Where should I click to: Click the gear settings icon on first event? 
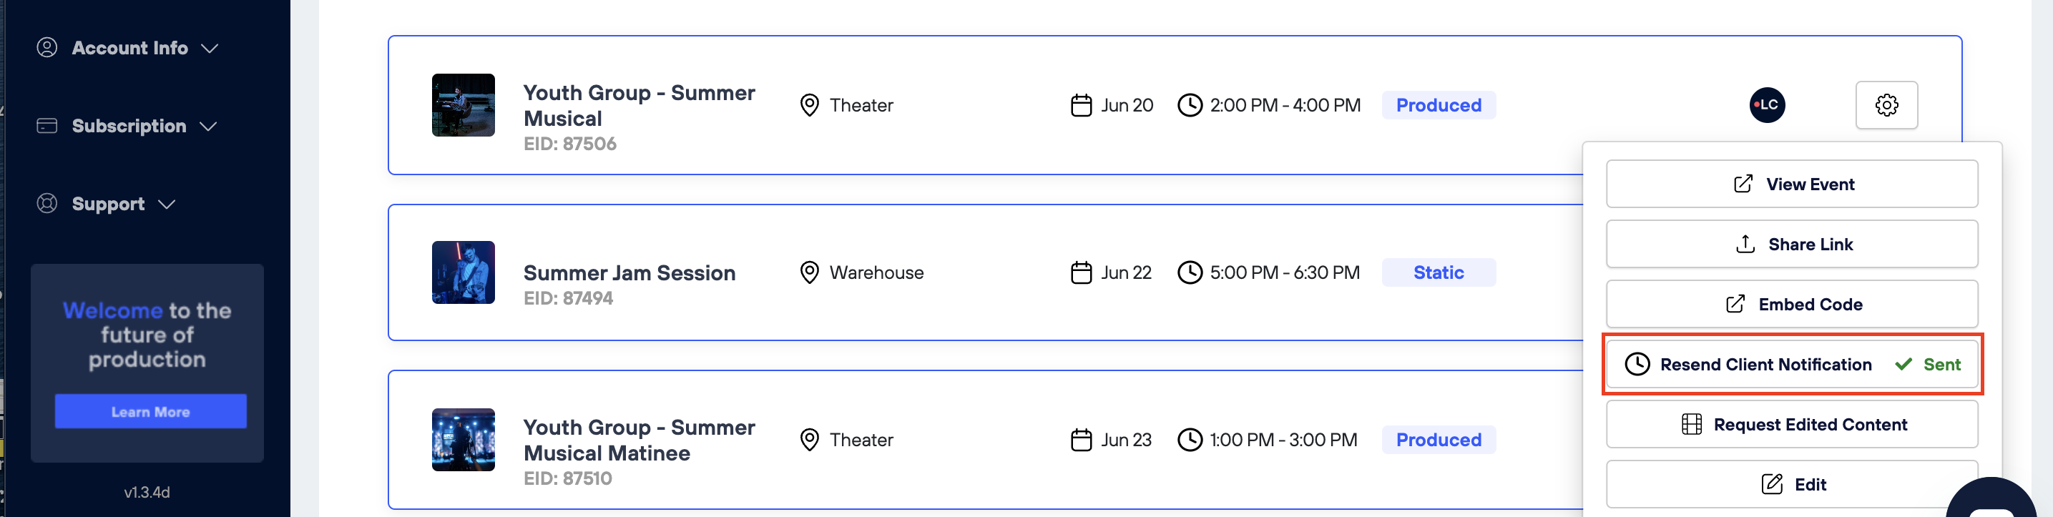point(1886,105)
